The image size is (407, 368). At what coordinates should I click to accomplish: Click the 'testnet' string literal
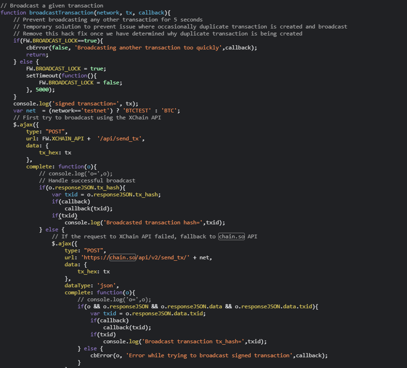[95, 111]
